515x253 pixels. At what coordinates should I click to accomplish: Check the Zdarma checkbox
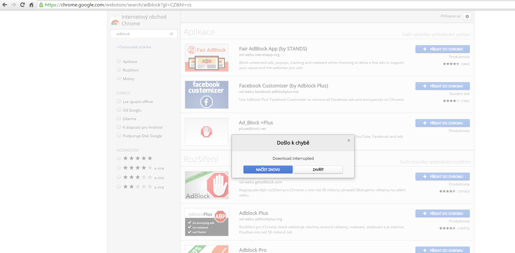pos(119,118)
